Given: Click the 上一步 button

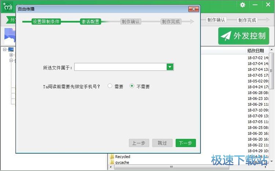Looking at the screenshot, I should pyautogui.click(x=139, y=143).
